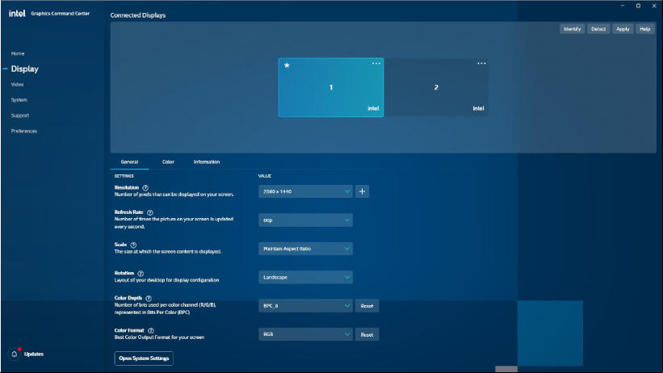Viewport: 663px width, 373px height.
Task: Open the Resolution help question mark
Action: point(145,188)
